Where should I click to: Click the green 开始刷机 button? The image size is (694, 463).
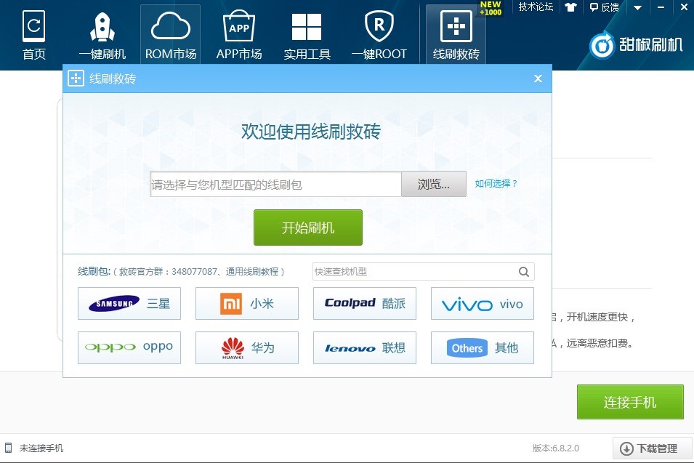coord(308,228)
